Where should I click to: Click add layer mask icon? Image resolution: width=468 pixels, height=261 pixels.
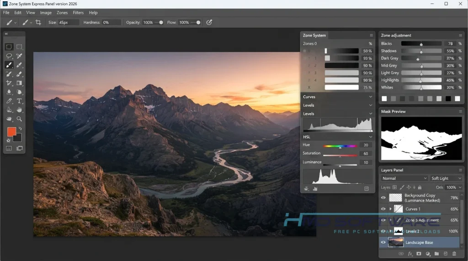point(419,254)
